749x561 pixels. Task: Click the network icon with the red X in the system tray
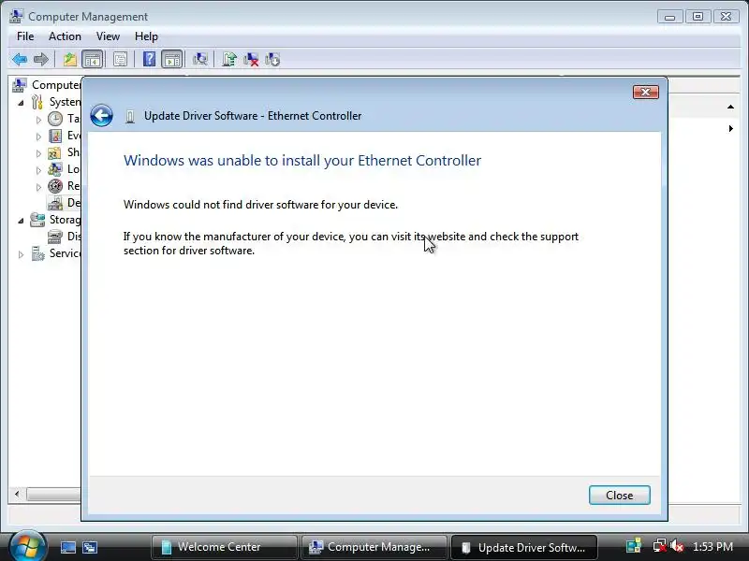coord(660,546)
